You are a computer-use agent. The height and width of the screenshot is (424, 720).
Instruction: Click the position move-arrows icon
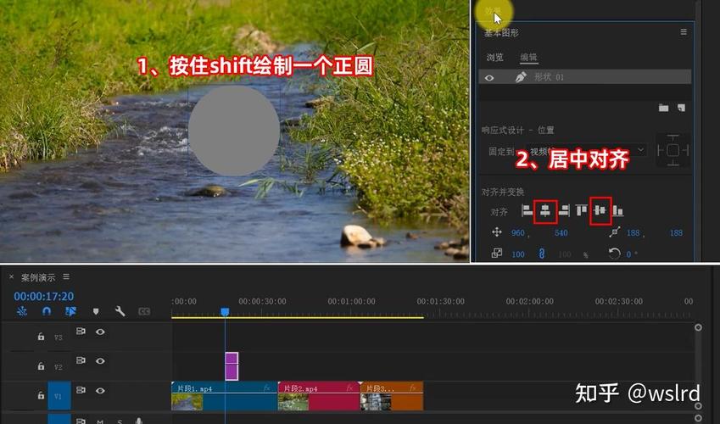[497, 232]
